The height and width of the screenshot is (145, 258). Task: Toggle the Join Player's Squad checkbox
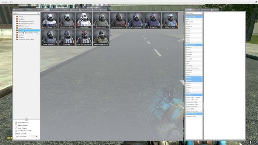tap(16, 130)
